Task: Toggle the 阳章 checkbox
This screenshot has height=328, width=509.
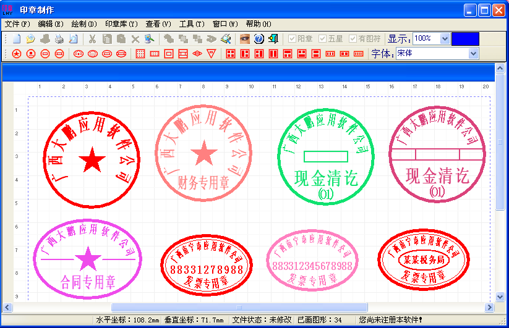Action: coord(293,38)
